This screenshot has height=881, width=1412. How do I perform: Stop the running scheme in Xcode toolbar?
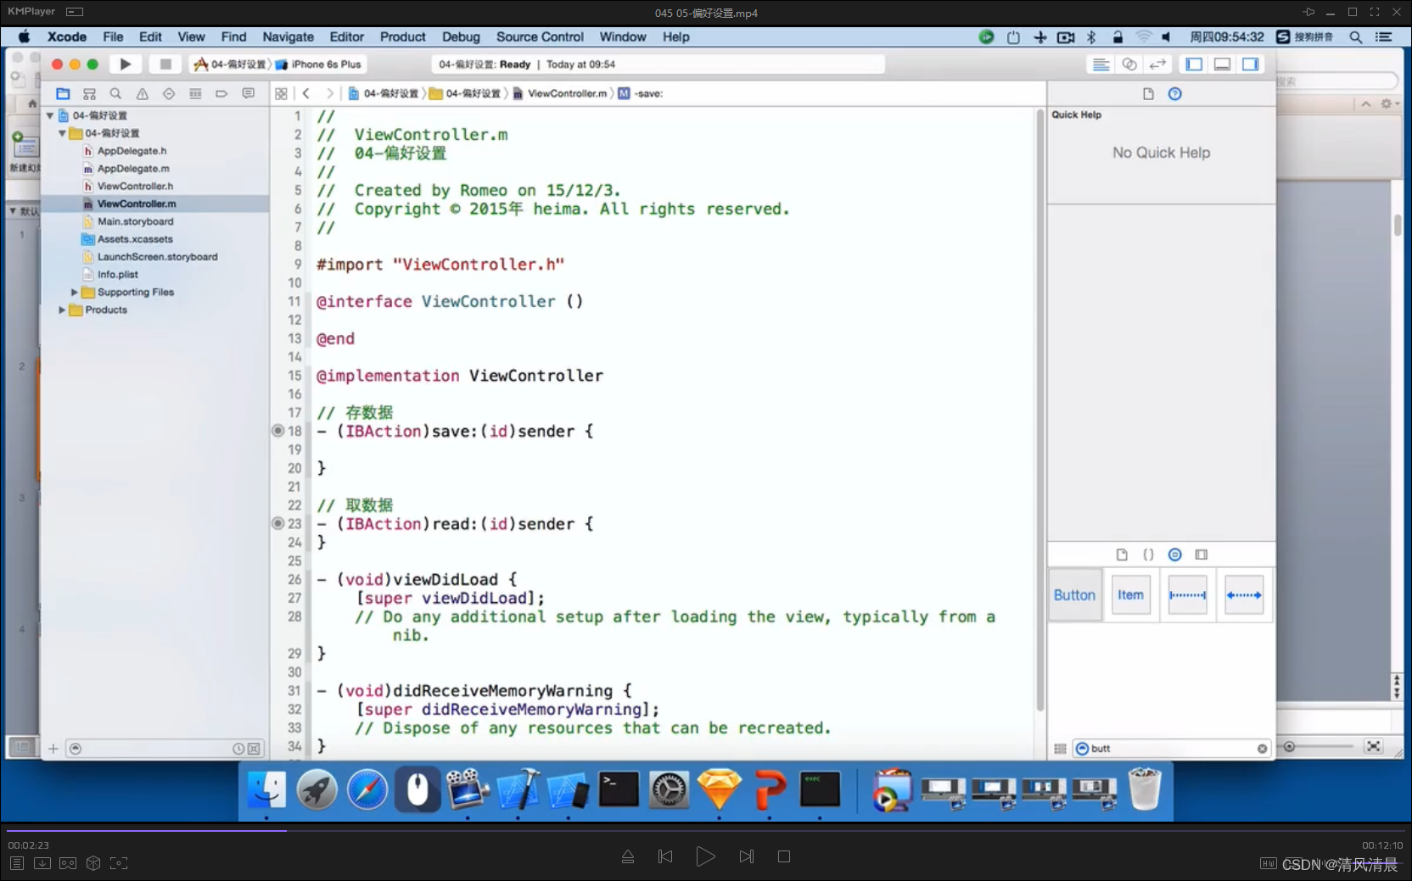tap(165, 64)
